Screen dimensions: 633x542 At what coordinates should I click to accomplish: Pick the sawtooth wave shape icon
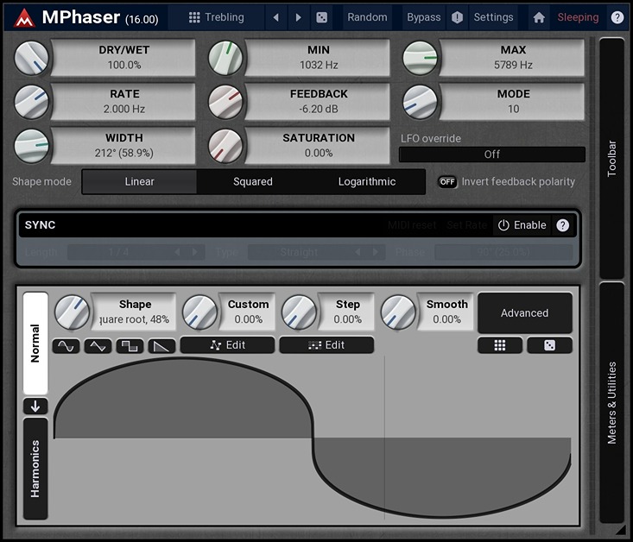161,345
